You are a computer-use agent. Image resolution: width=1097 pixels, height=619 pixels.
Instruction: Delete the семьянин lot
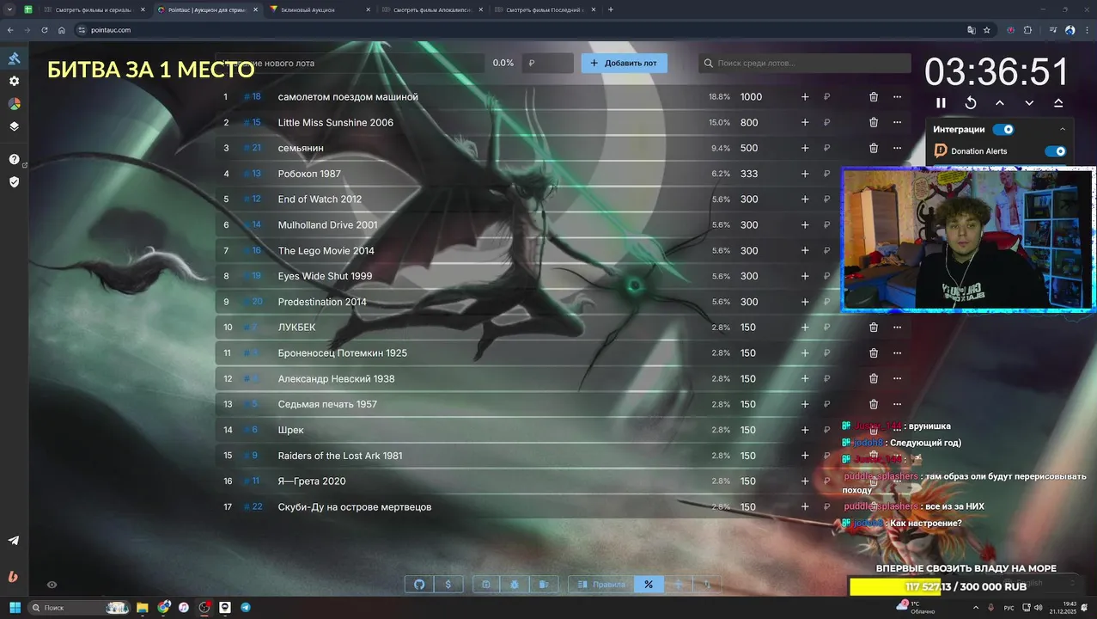[x=874, y=148]
